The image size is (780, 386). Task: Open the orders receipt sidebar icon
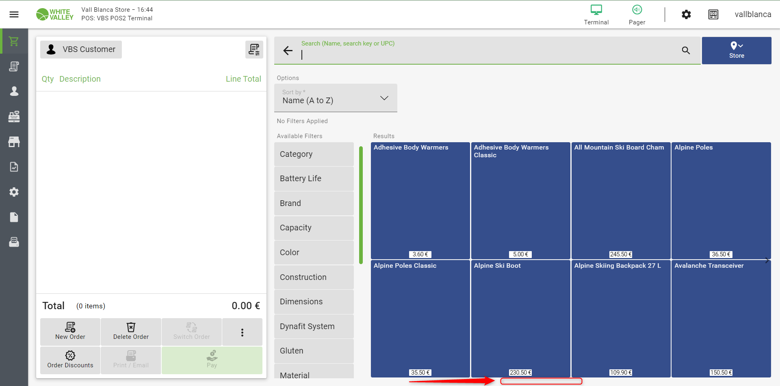pos(14,66)
